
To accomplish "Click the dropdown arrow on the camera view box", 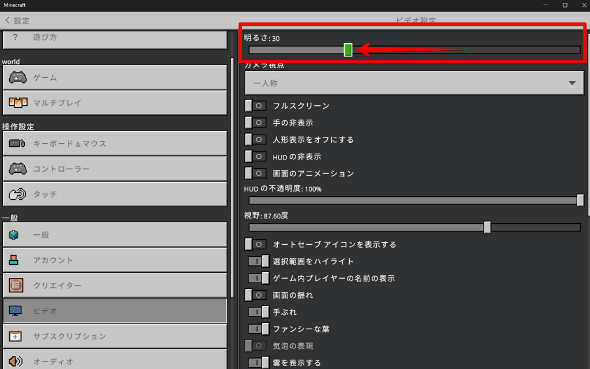I will tap(572, 83).
